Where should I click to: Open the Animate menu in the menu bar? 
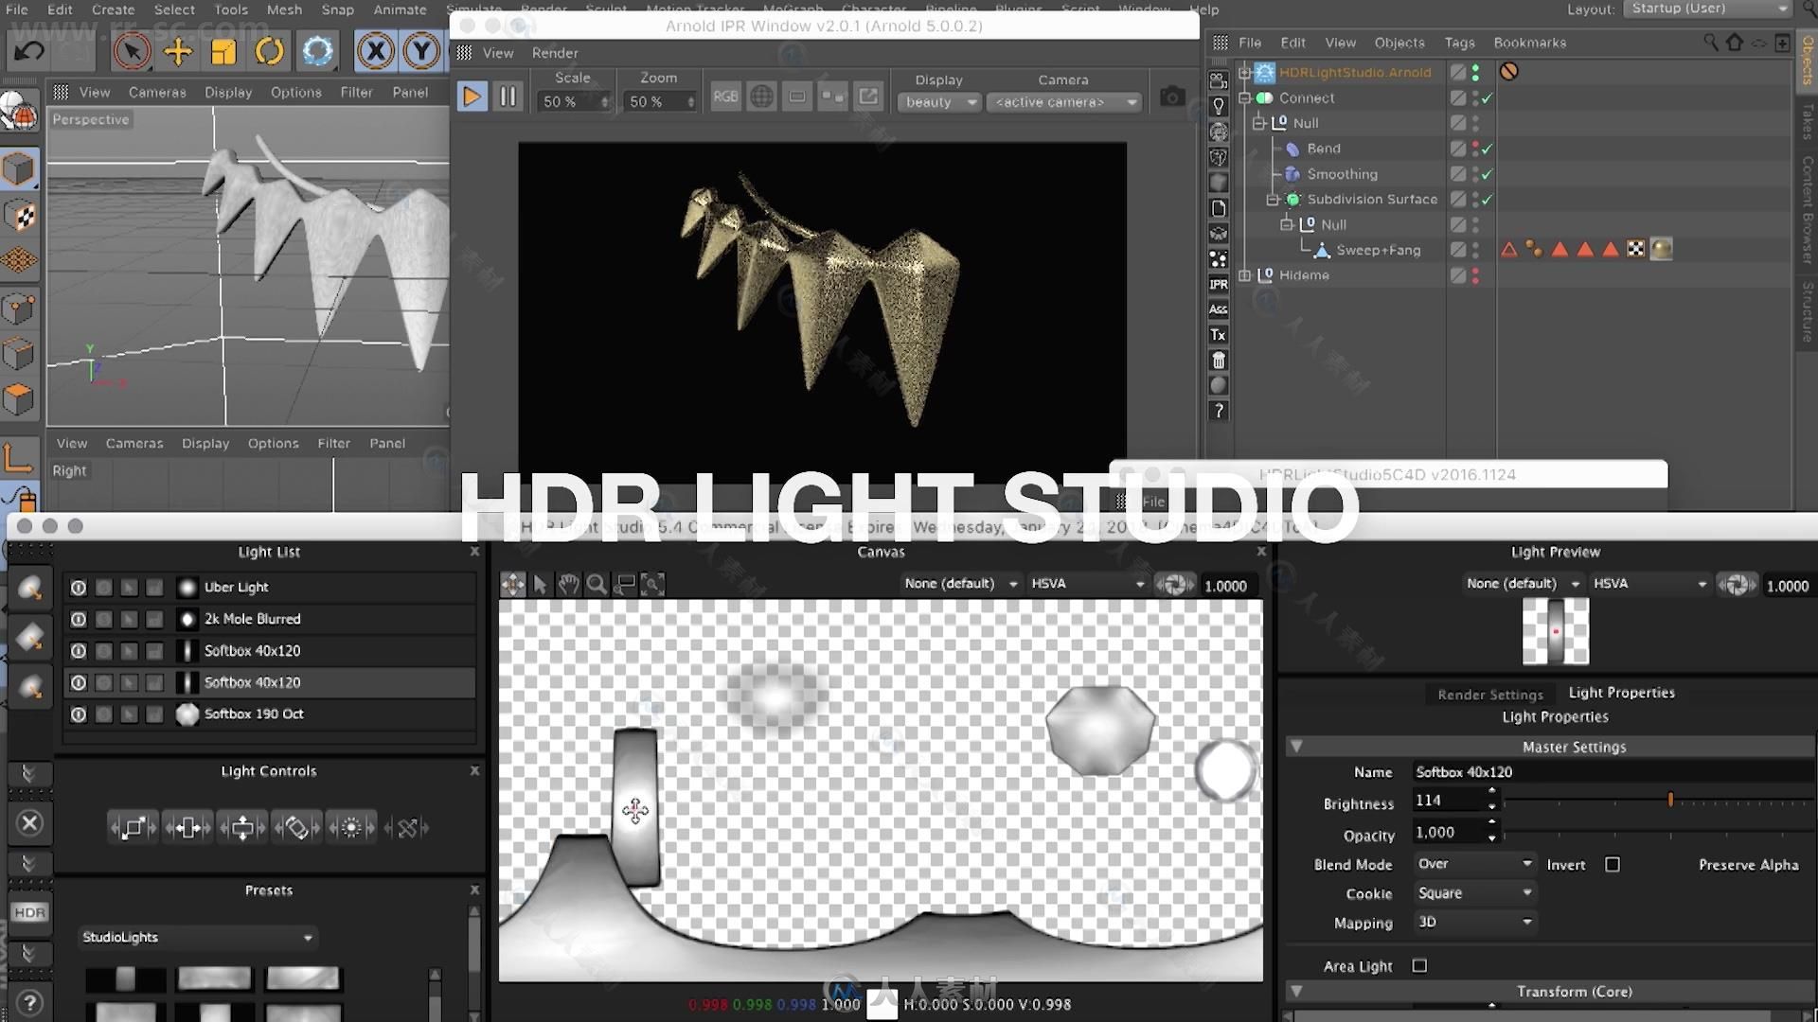(x=400, y=9)
